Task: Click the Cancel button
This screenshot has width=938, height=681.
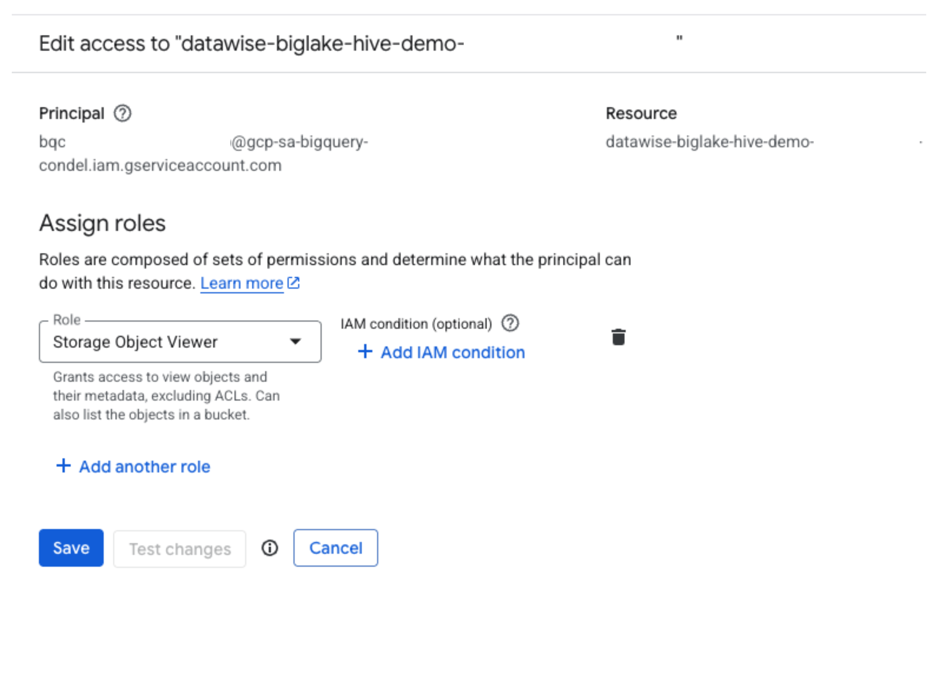Action: coord(336,548)
